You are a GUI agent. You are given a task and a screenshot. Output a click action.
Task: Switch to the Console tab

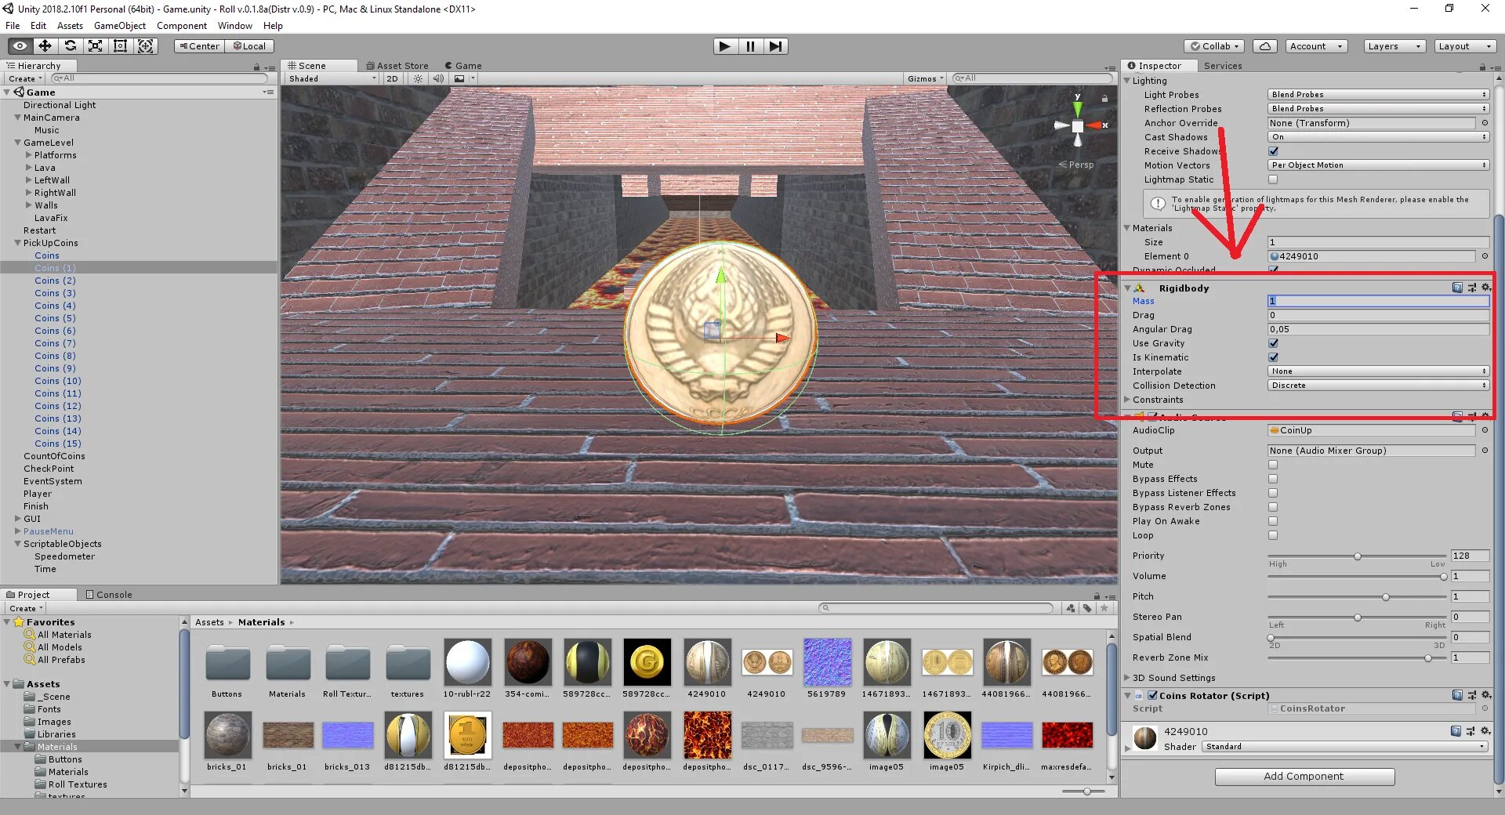pyautogui.click(x=109, y=595)
